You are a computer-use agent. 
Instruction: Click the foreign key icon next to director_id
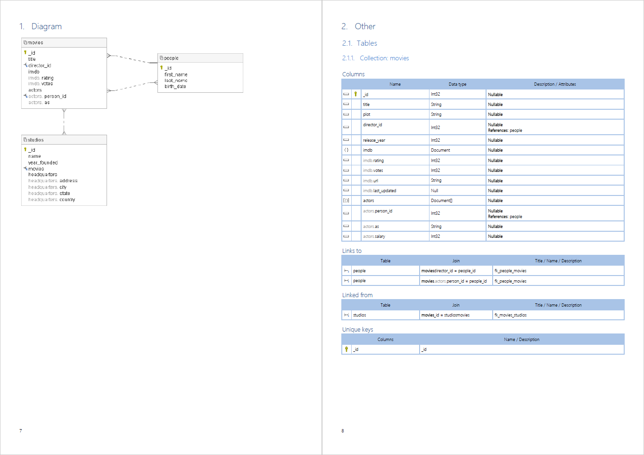coord(25,65)
